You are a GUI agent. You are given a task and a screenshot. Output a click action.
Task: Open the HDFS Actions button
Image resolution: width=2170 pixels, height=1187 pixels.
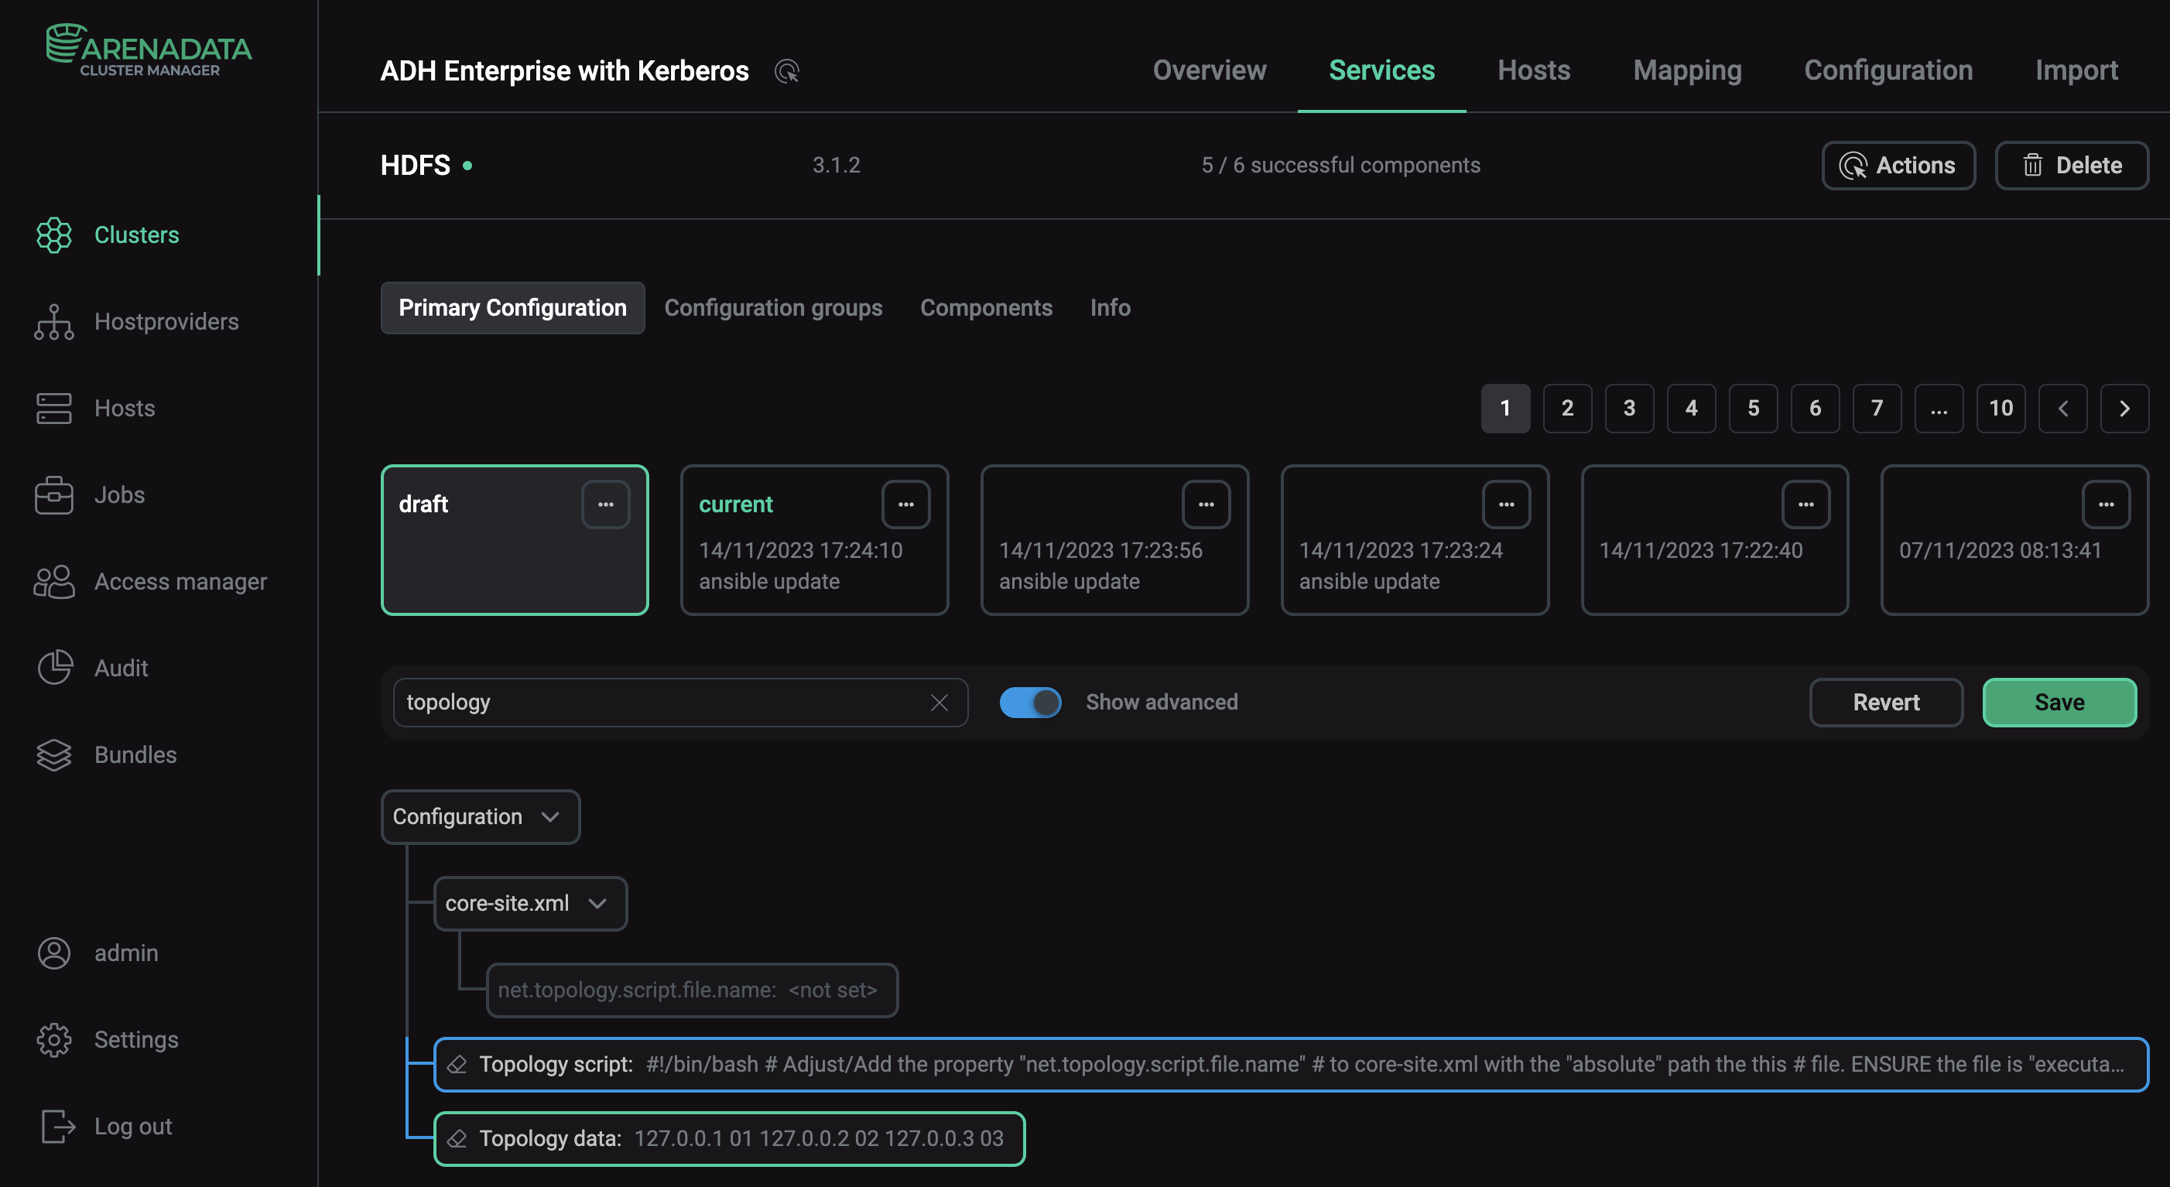click(1898, 166)
